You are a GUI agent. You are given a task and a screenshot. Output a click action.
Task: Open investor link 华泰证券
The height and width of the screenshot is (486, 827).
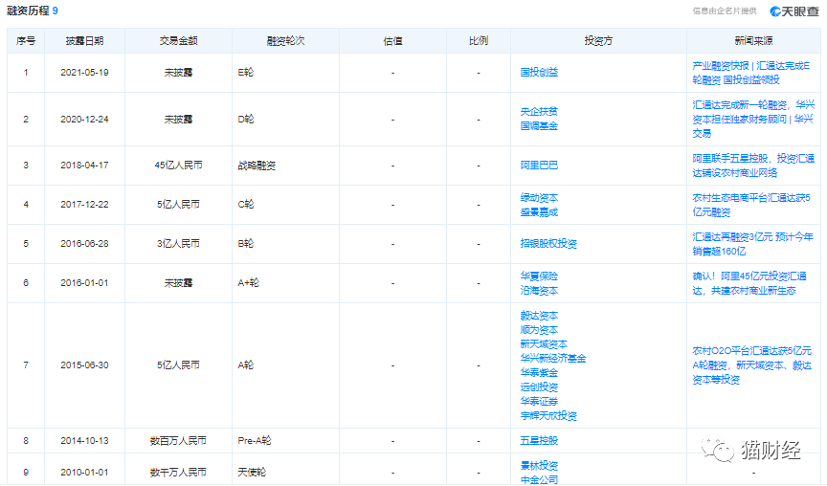(x=539, y=401)
